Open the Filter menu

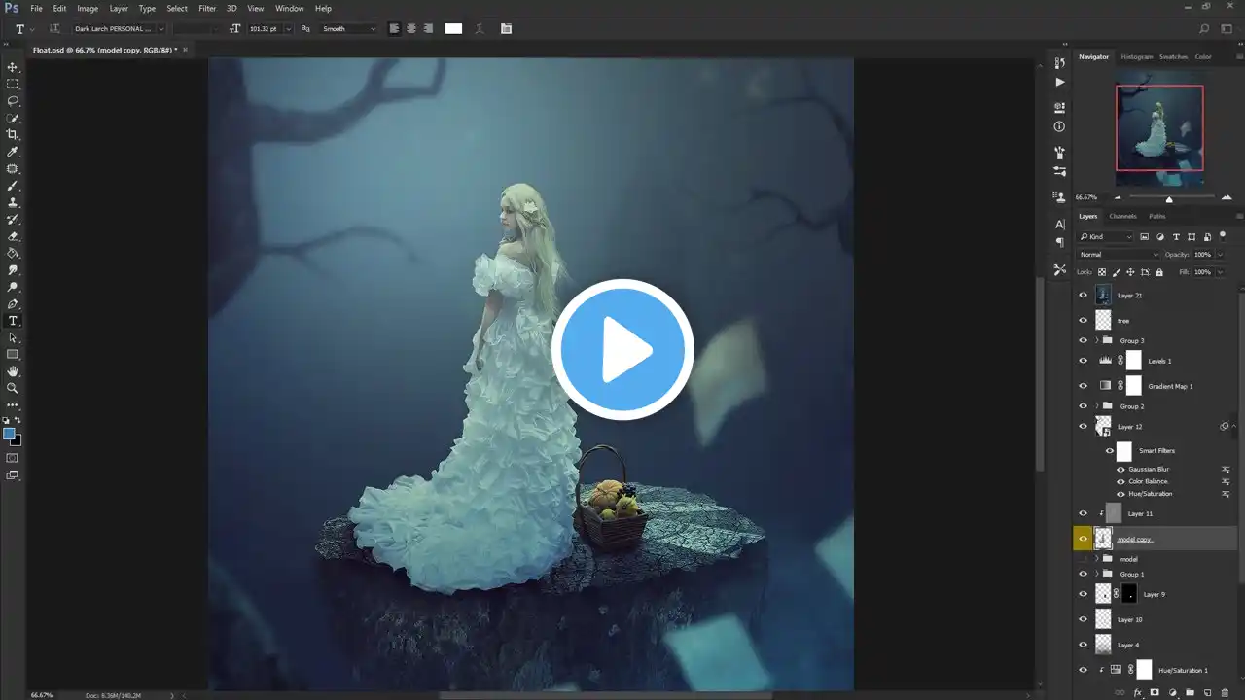[x=207, y=9]
